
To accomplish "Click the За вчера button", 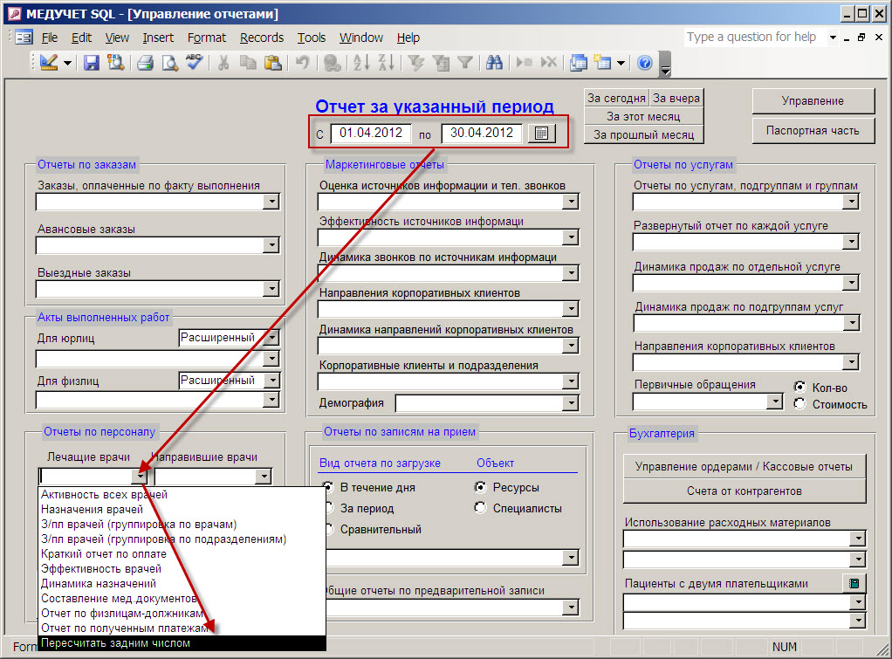I will click(x=676, y=98).
